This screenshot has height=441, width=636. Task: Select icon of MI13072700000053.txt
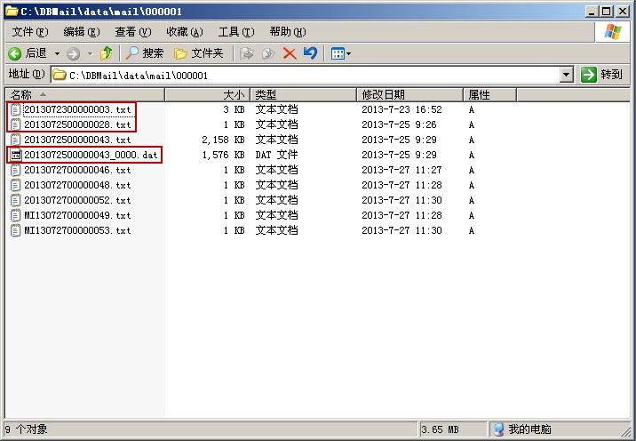click(x=15, y=230)
